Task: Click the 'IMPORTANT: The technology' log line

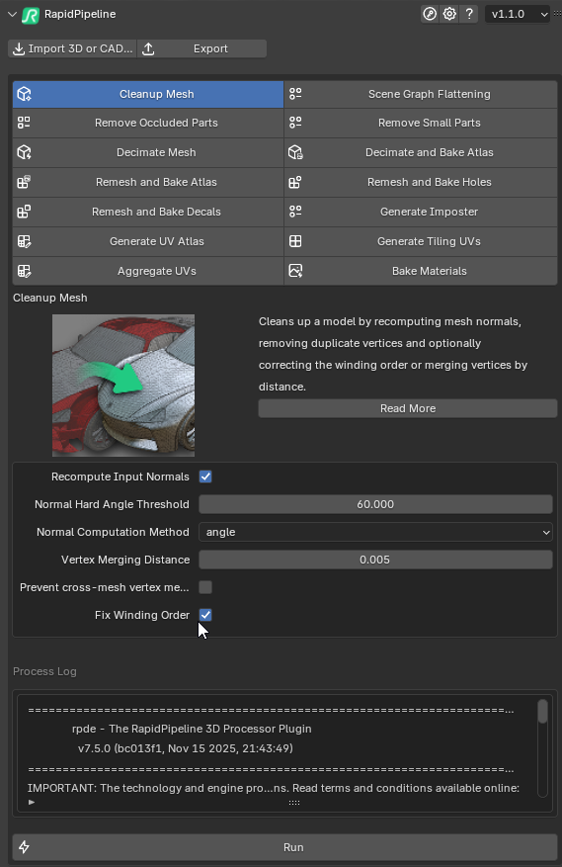Action: 274,788
